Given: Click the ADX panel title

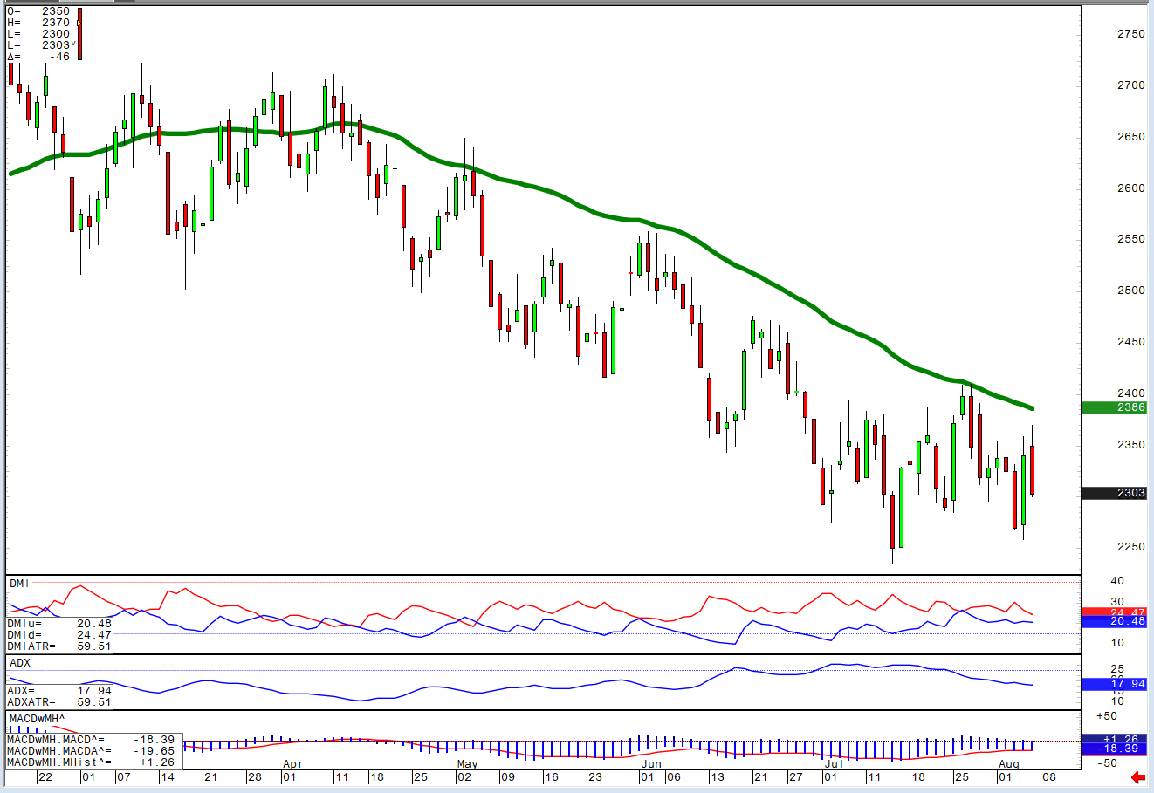Looking at the screenshot, I should click(20, 663).
